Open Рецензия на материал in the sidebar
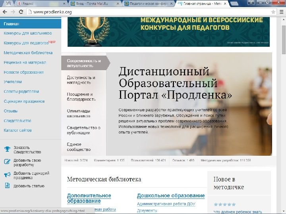The width and height of the screenshot is (286, 214). (25, 63)
